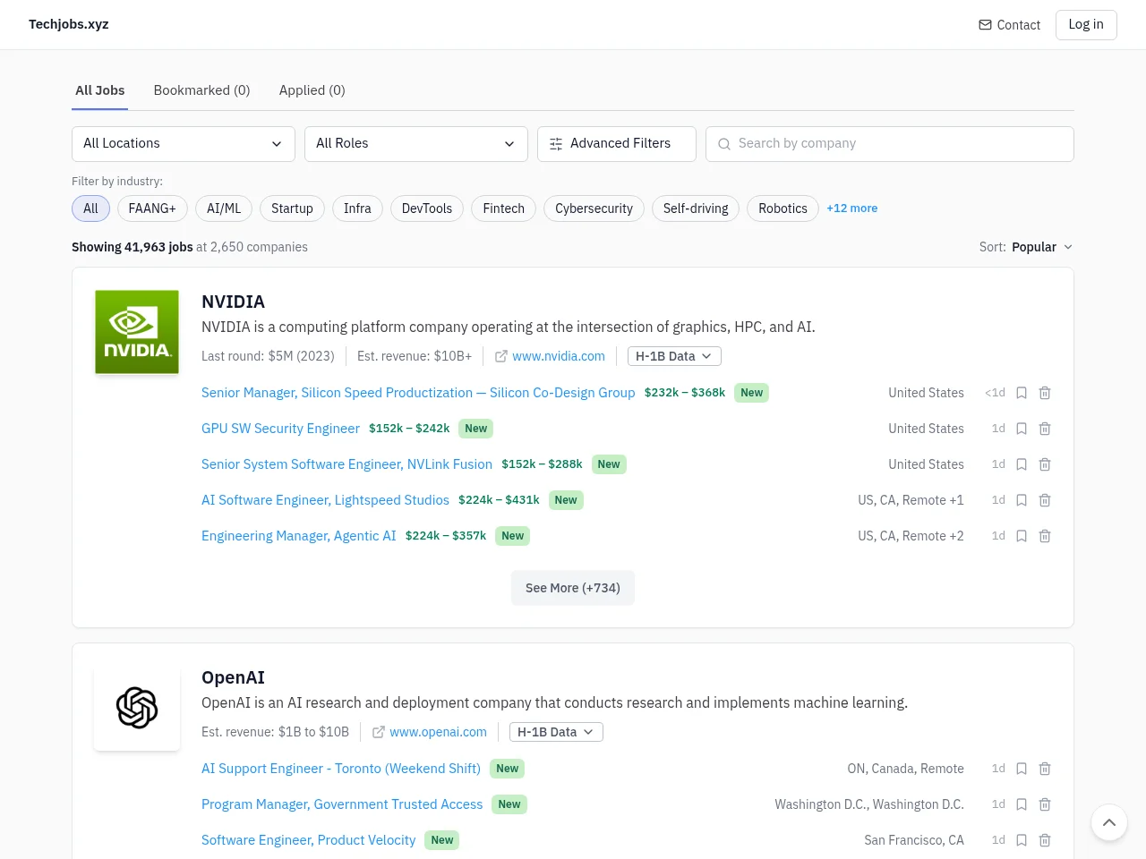Bookmark Program Manager, Government Trusted Access

(x=1022, y=804)
